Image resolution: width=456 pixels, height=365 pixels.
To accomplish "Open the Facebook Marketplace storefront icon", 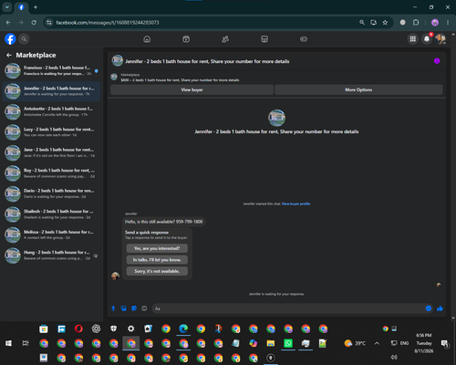I will (264, 39).
